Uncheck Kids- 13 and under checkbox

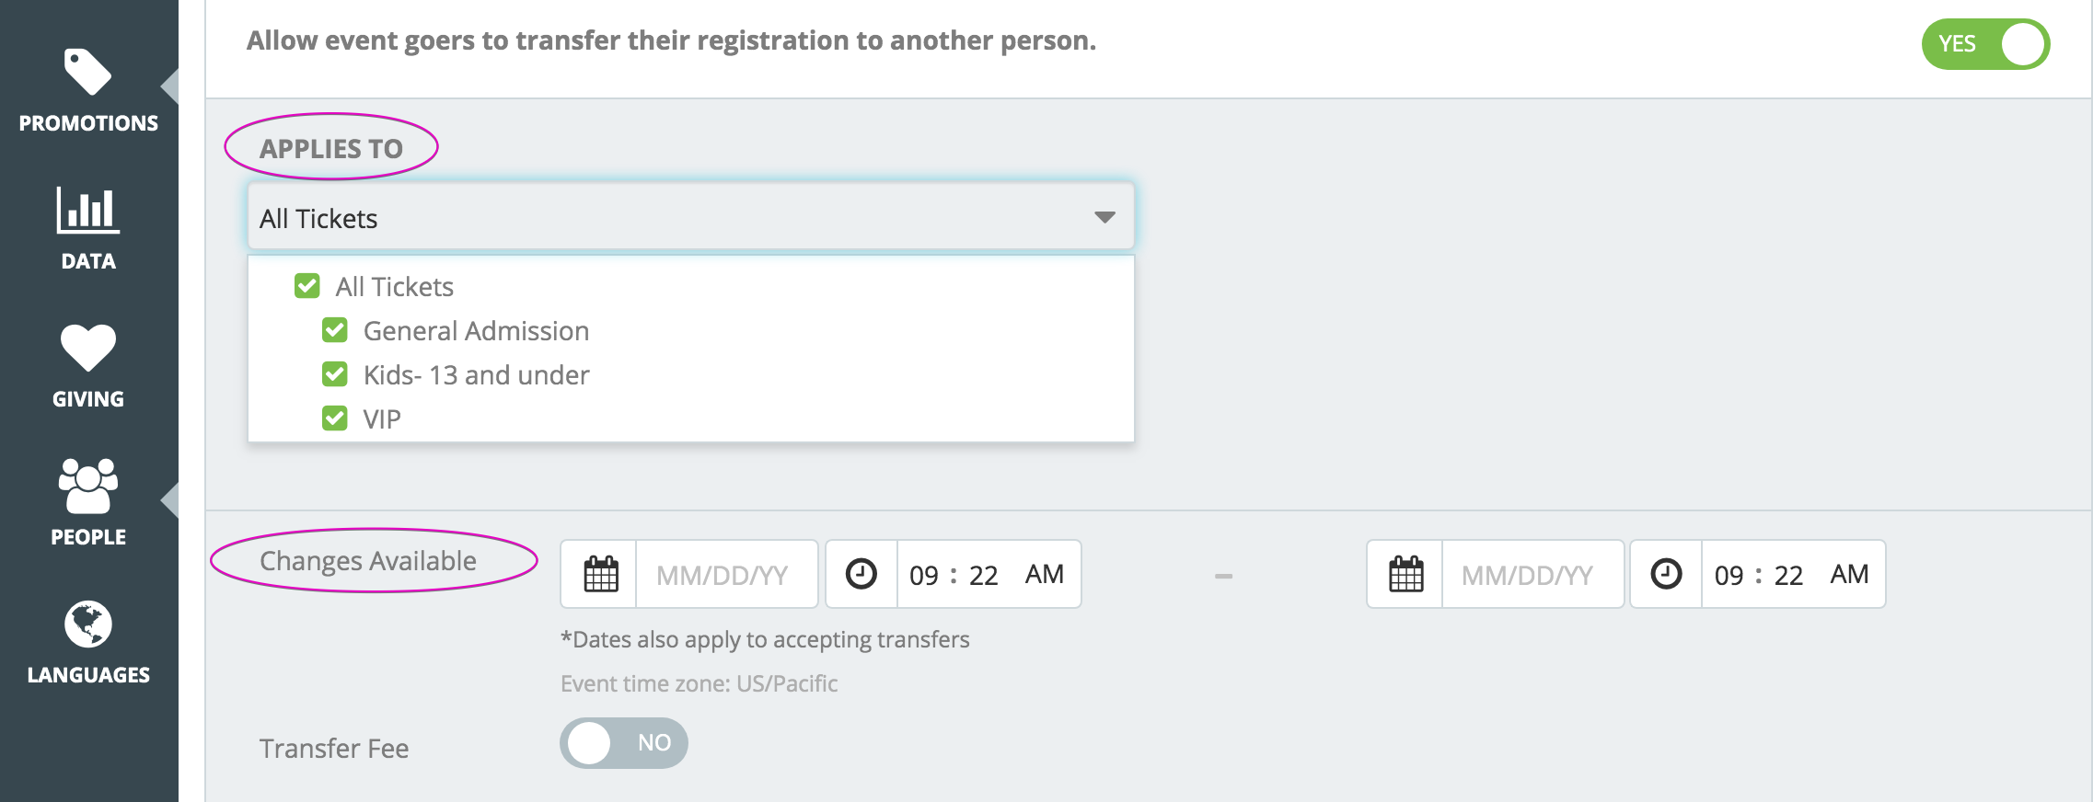pyautogui.click(x=335, y=374)
